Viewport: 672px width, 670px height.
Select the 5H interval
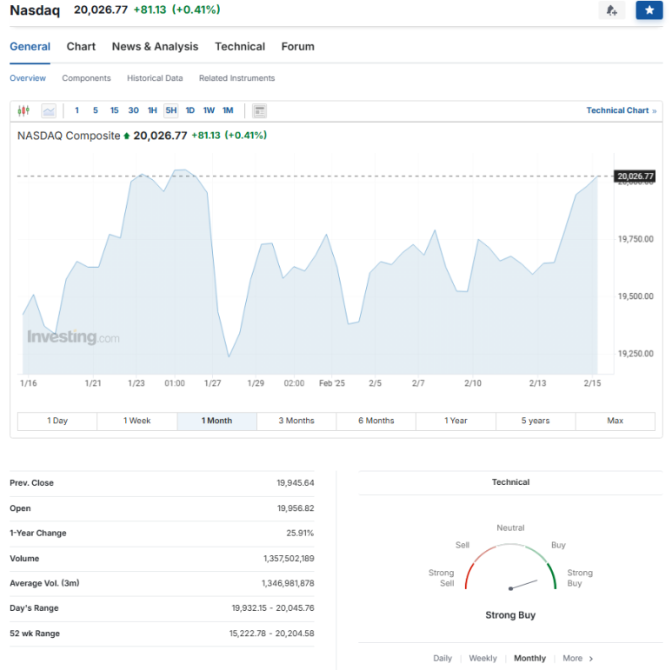(x=171, y=110)
